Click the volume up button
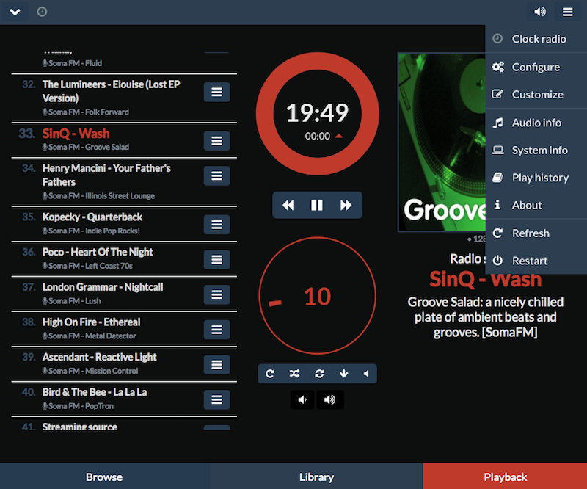This screenshot has width=587, height=489. [x=329, y=400]
